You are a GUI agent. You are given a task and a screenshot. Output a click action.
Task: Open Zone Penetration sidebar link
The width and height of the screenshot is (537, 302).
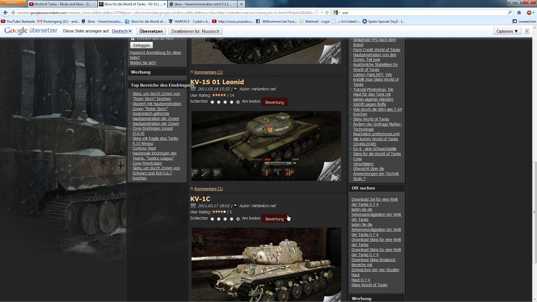coord(147,163)
